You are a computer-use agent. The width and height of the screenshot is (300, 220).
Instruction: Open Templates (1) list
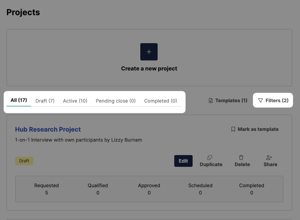click(x=228, y=101)
